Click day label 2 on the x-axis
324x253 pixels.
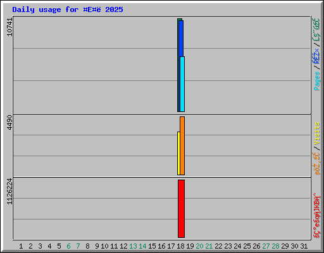[x=30, y=246]
